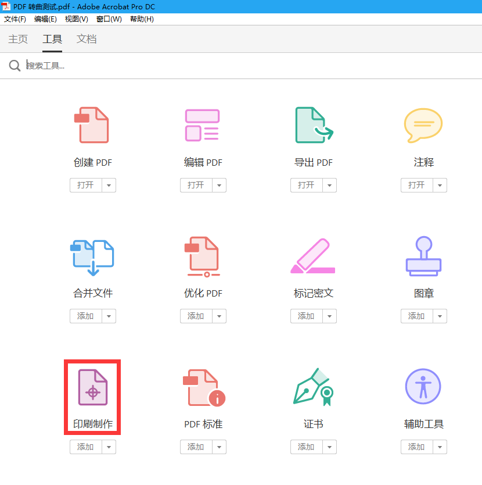
Task: Click the Accessibility (辅助工具) icon
Action: (x=423, y=386)
